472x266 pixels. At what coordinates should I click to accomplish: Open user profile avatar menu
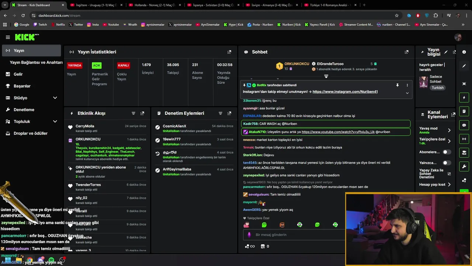(458, 37)
